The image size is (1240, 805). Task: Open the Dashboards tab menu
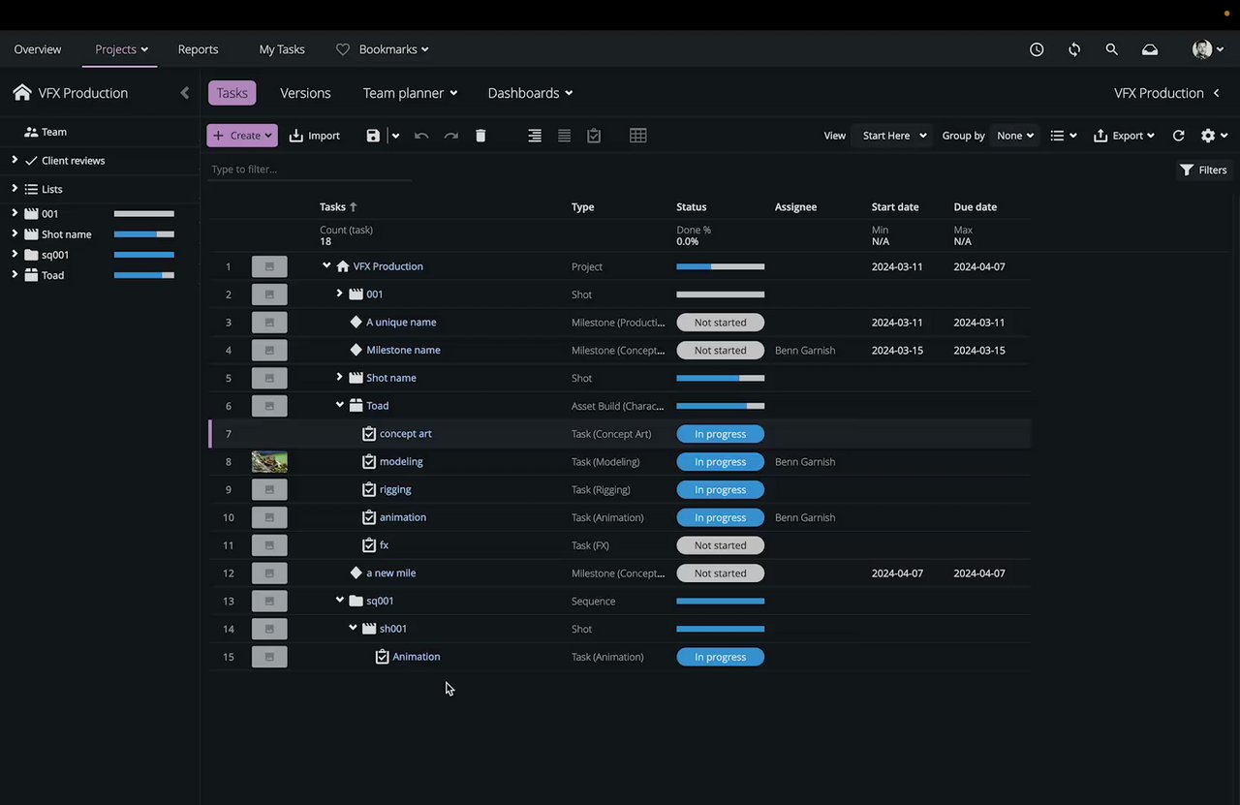click(530, 93)
